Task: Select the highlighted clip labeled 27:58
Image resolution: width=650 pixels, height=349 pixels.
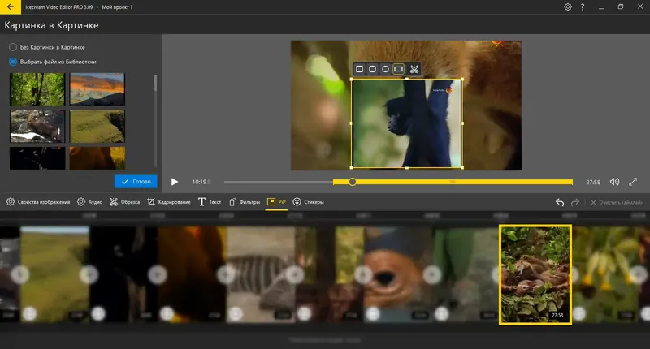Action: [535, 274]
